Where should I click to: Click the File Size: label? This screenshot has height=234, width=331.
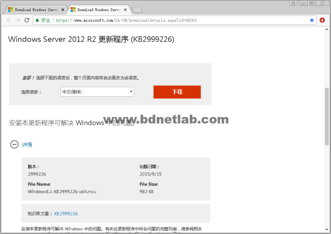pyautogui.click(x=149, y=184)
